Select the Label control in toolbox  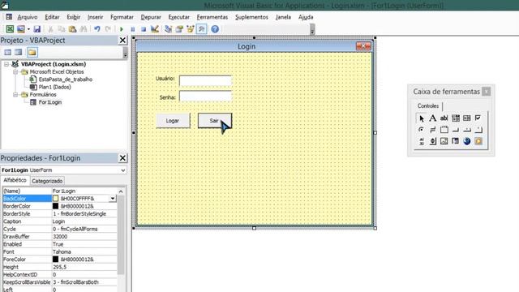pyautogui.click(x=432, y=118)
